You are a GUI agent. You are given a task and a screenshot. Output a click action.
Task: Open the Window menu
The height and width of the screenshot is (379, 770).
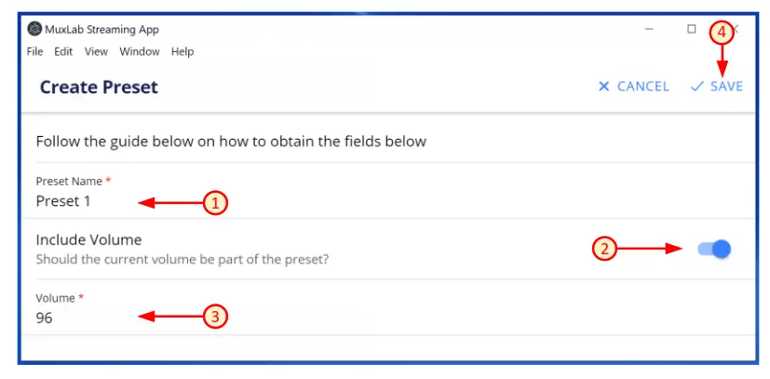[139, 51]
